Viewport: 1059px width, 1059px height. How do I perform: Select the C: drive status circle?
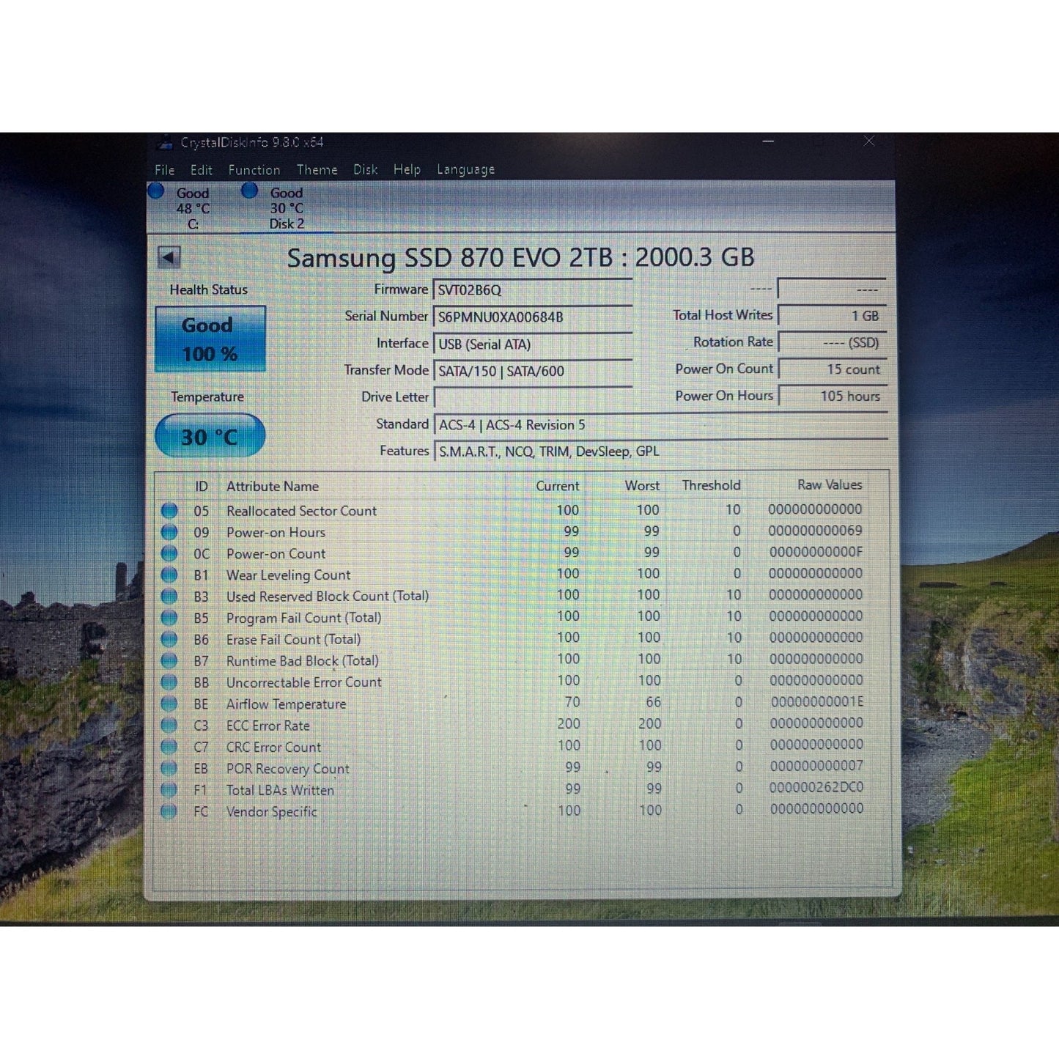pos(156,191)
